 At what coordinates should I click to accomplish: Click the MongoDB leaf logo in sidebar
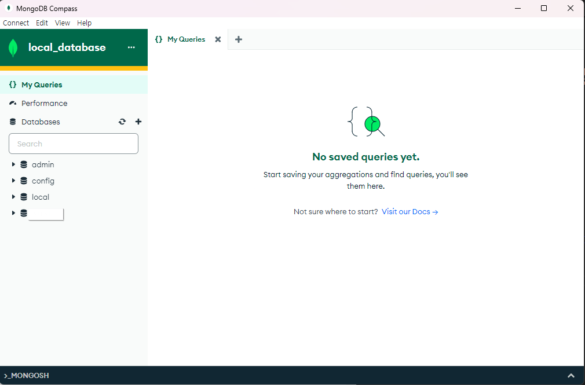pyautogui.click(x=13, y=47)
